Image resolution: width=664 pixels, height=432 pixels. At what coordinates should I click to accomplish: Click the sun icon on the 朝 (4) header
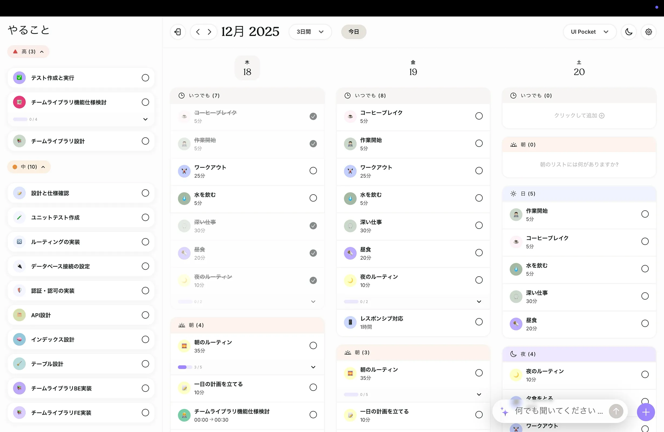coord(181,325)
